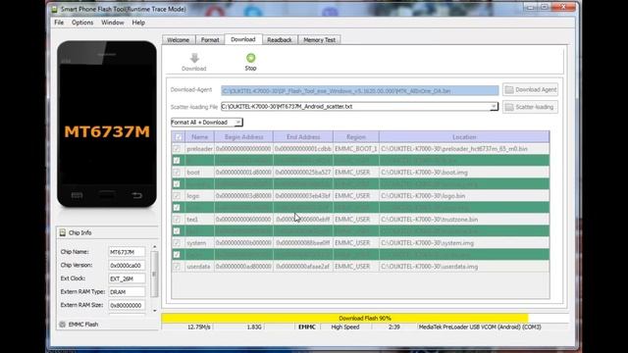
Task: Open the Options menu
Action: [82, 23]
